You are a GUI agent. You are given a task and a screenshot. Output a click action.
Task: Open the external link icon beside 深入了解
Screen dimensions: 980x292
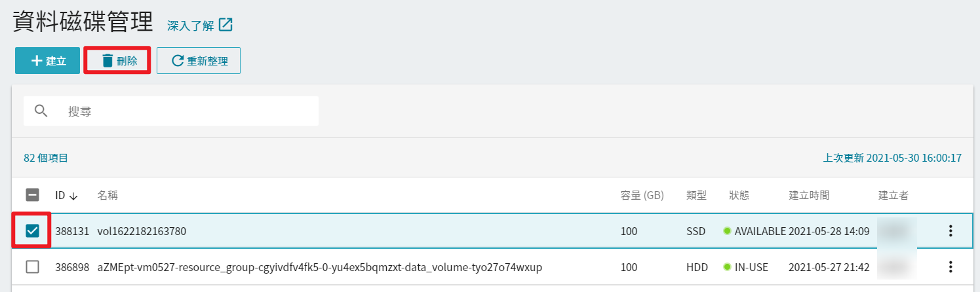pos(226,25)
